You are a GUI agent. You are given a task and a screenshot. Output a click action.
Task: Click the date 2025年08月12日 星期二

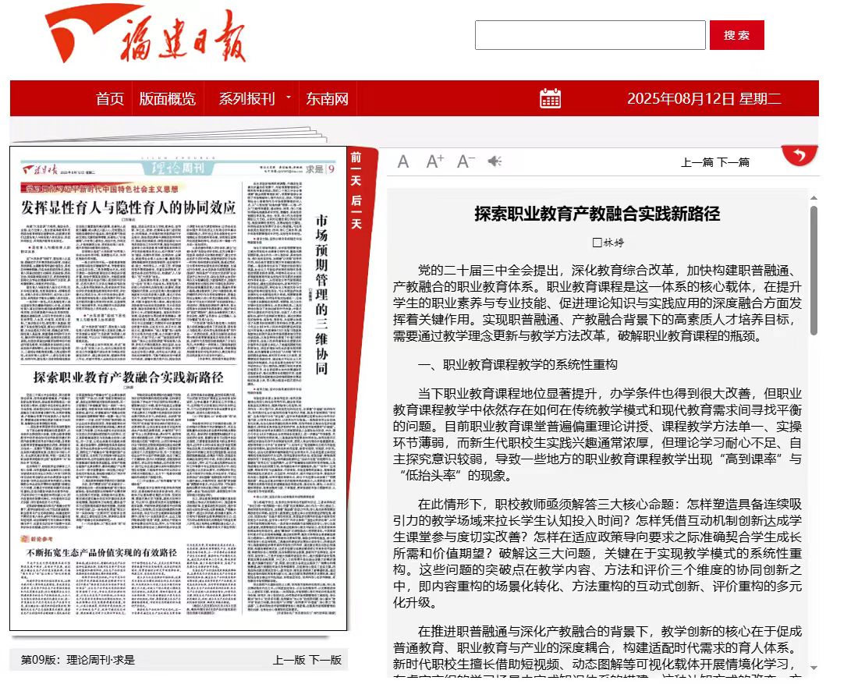click(x=704, y=99)
